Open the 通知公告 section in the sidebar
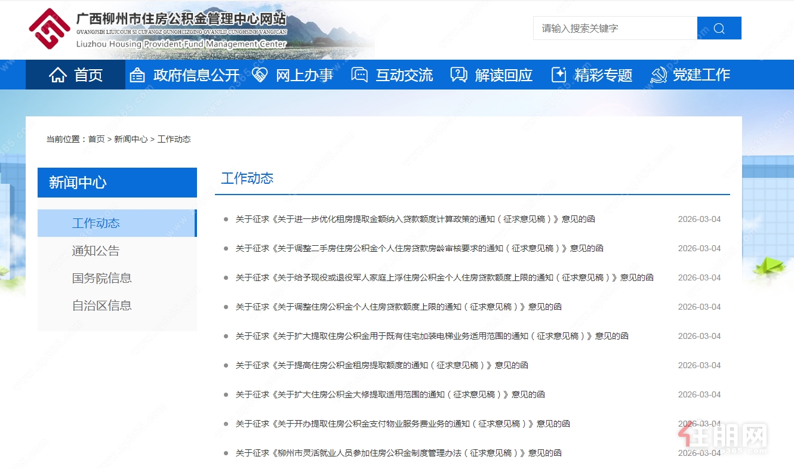The image size is (794, 469). coord(95,251)
